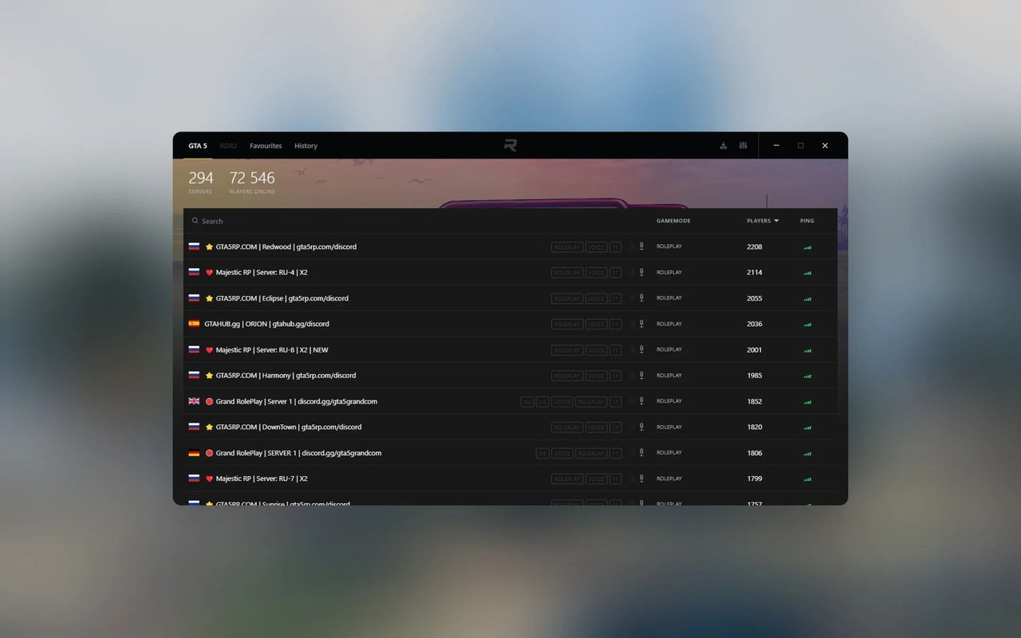The width and height of the screenshot is (1021, 638).
Task: Open the GTA 5 tab
Action: [x=198, y=146]
